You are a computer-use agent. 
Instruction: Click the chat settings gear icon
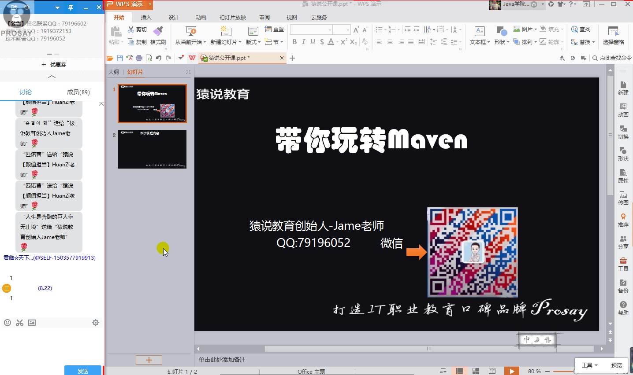[x=96, y=323]
